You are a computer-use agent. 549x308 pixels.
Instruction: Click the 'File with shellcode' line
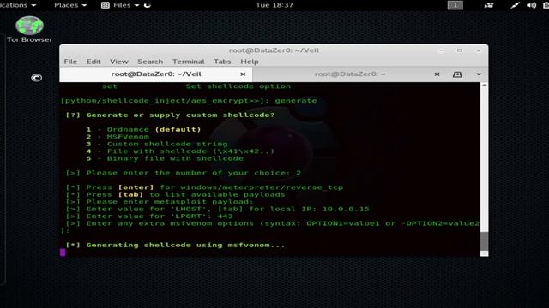[180, 151]
